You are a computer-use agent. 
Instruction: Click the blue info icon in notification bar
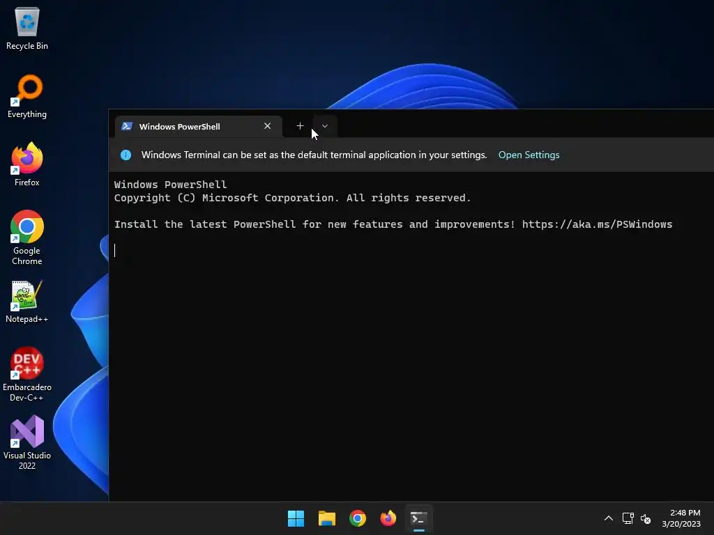[126, 155]
